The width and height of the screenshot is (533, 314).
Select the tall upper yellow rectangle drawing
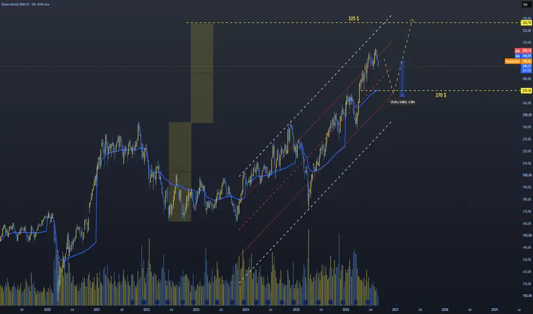[x=202, y=73]
